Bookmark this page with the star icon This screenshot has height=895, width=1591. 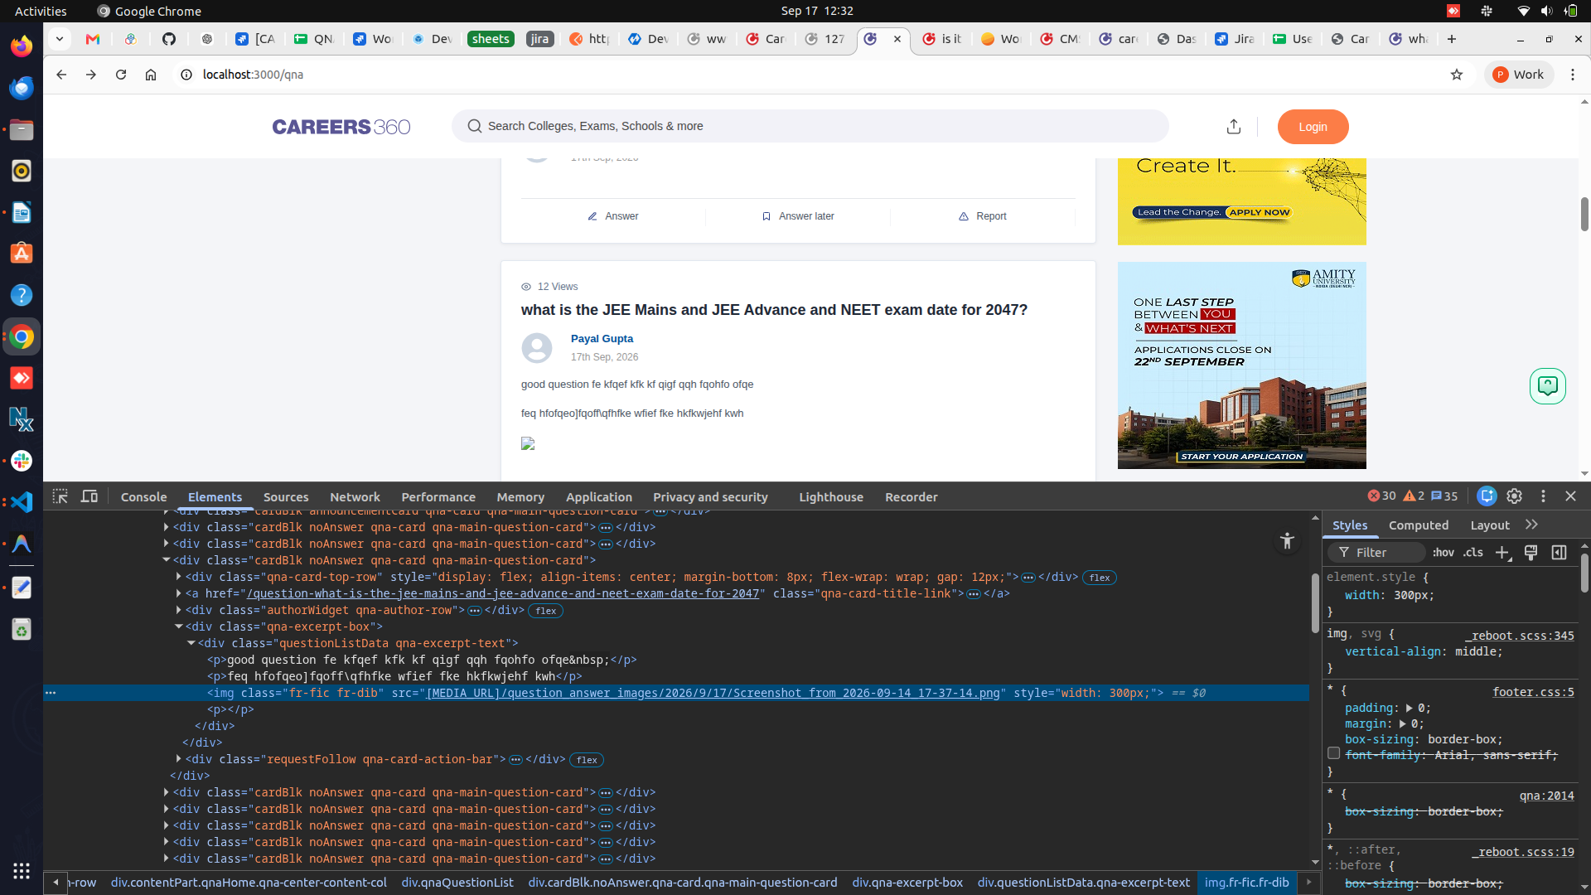pyautogui.click(x=1457, y=75)
